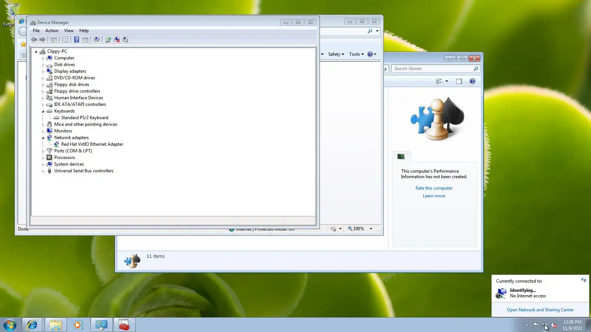Select Ports (COM & LPT) entry
This screenshot has width=591, height=332.
pyautogui.click(x=73, y=151)
